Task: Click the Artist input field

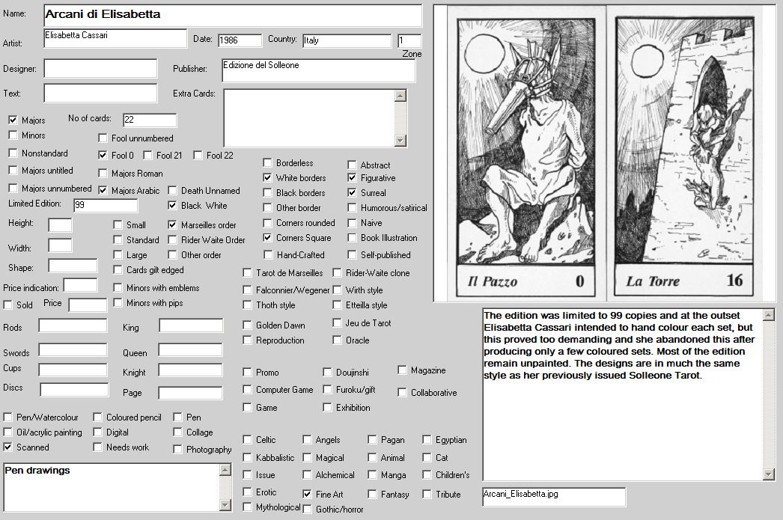Action: point(115,38)
